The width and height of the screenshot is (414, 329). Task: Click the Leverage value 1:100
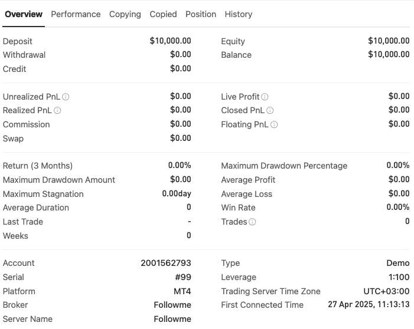[399, 277]
